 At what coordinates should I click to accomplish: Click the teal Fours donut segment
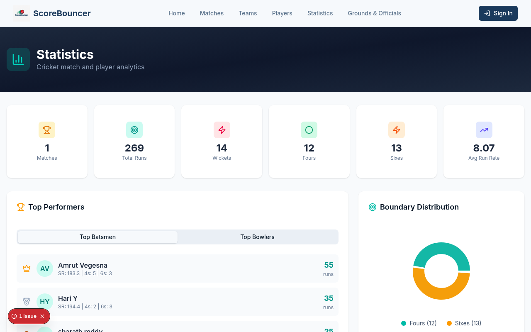point(441,249)
